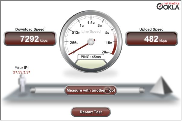
Task: Click the 1.5M gauge marking
Action: (x=91, y=23)
